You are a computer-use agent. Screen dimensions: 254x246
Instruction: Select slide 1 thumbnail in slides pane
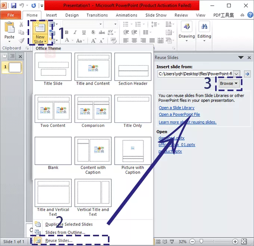pos(15,67)
